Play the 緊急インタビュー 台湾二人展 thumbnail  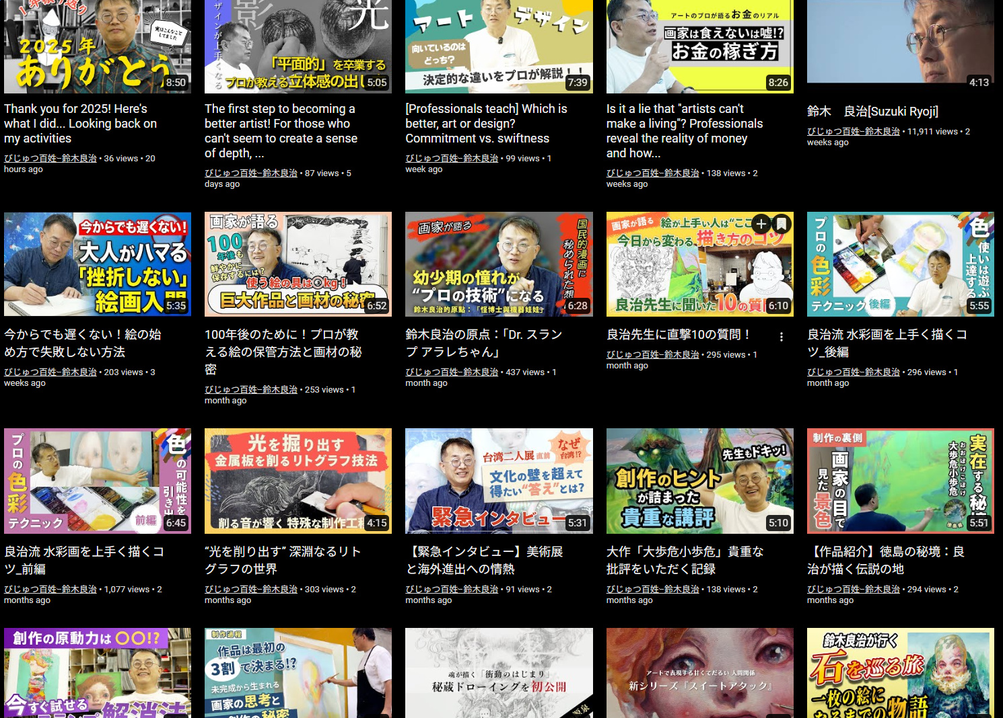coord(499,481)
